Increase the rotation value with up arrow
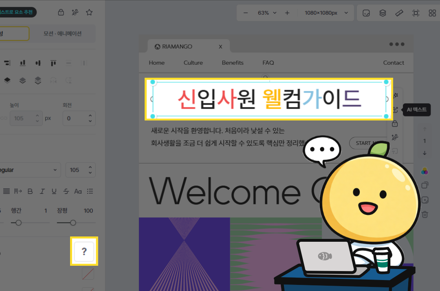The image size is (440, 291). pos(90,116)
